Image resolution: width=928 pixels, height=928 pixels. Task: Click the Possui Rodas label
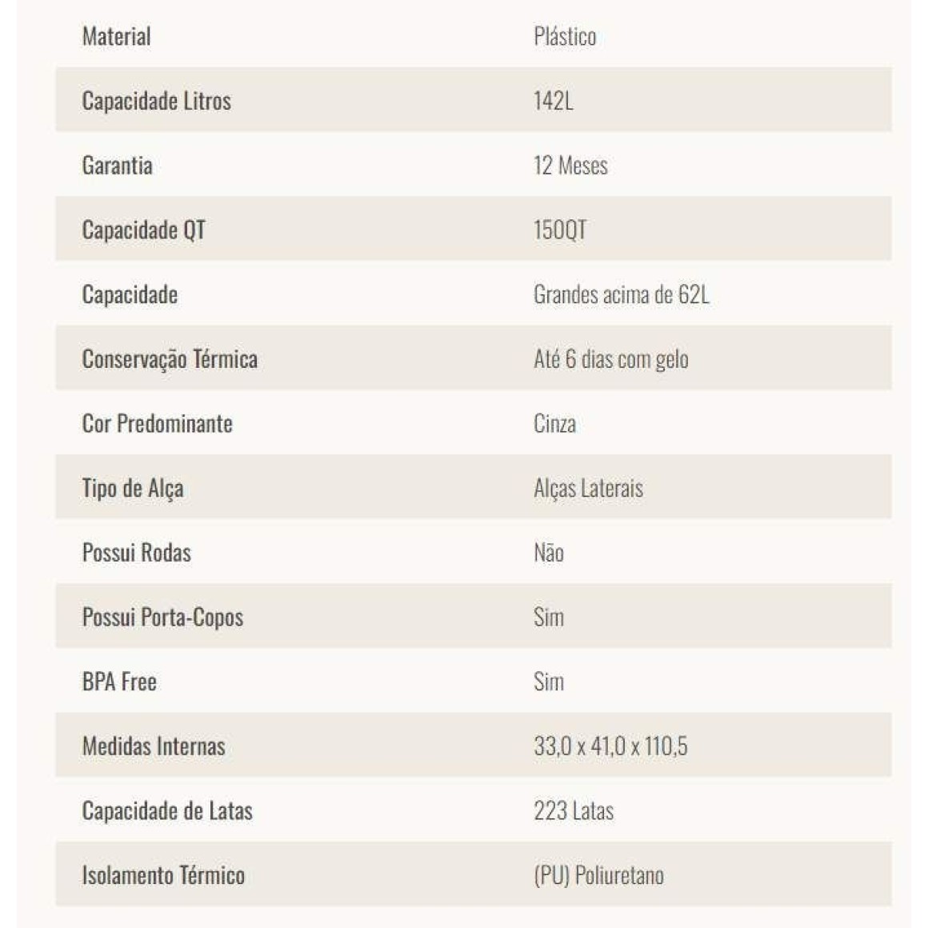point(137,552)
